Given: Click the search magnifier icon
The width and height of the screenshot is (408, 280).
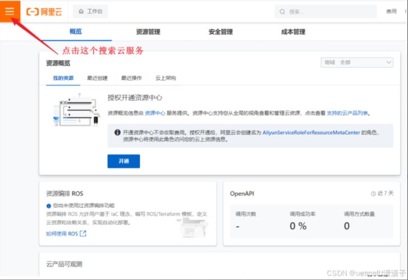Looking at the screenshot, I should tap(282, 12).
